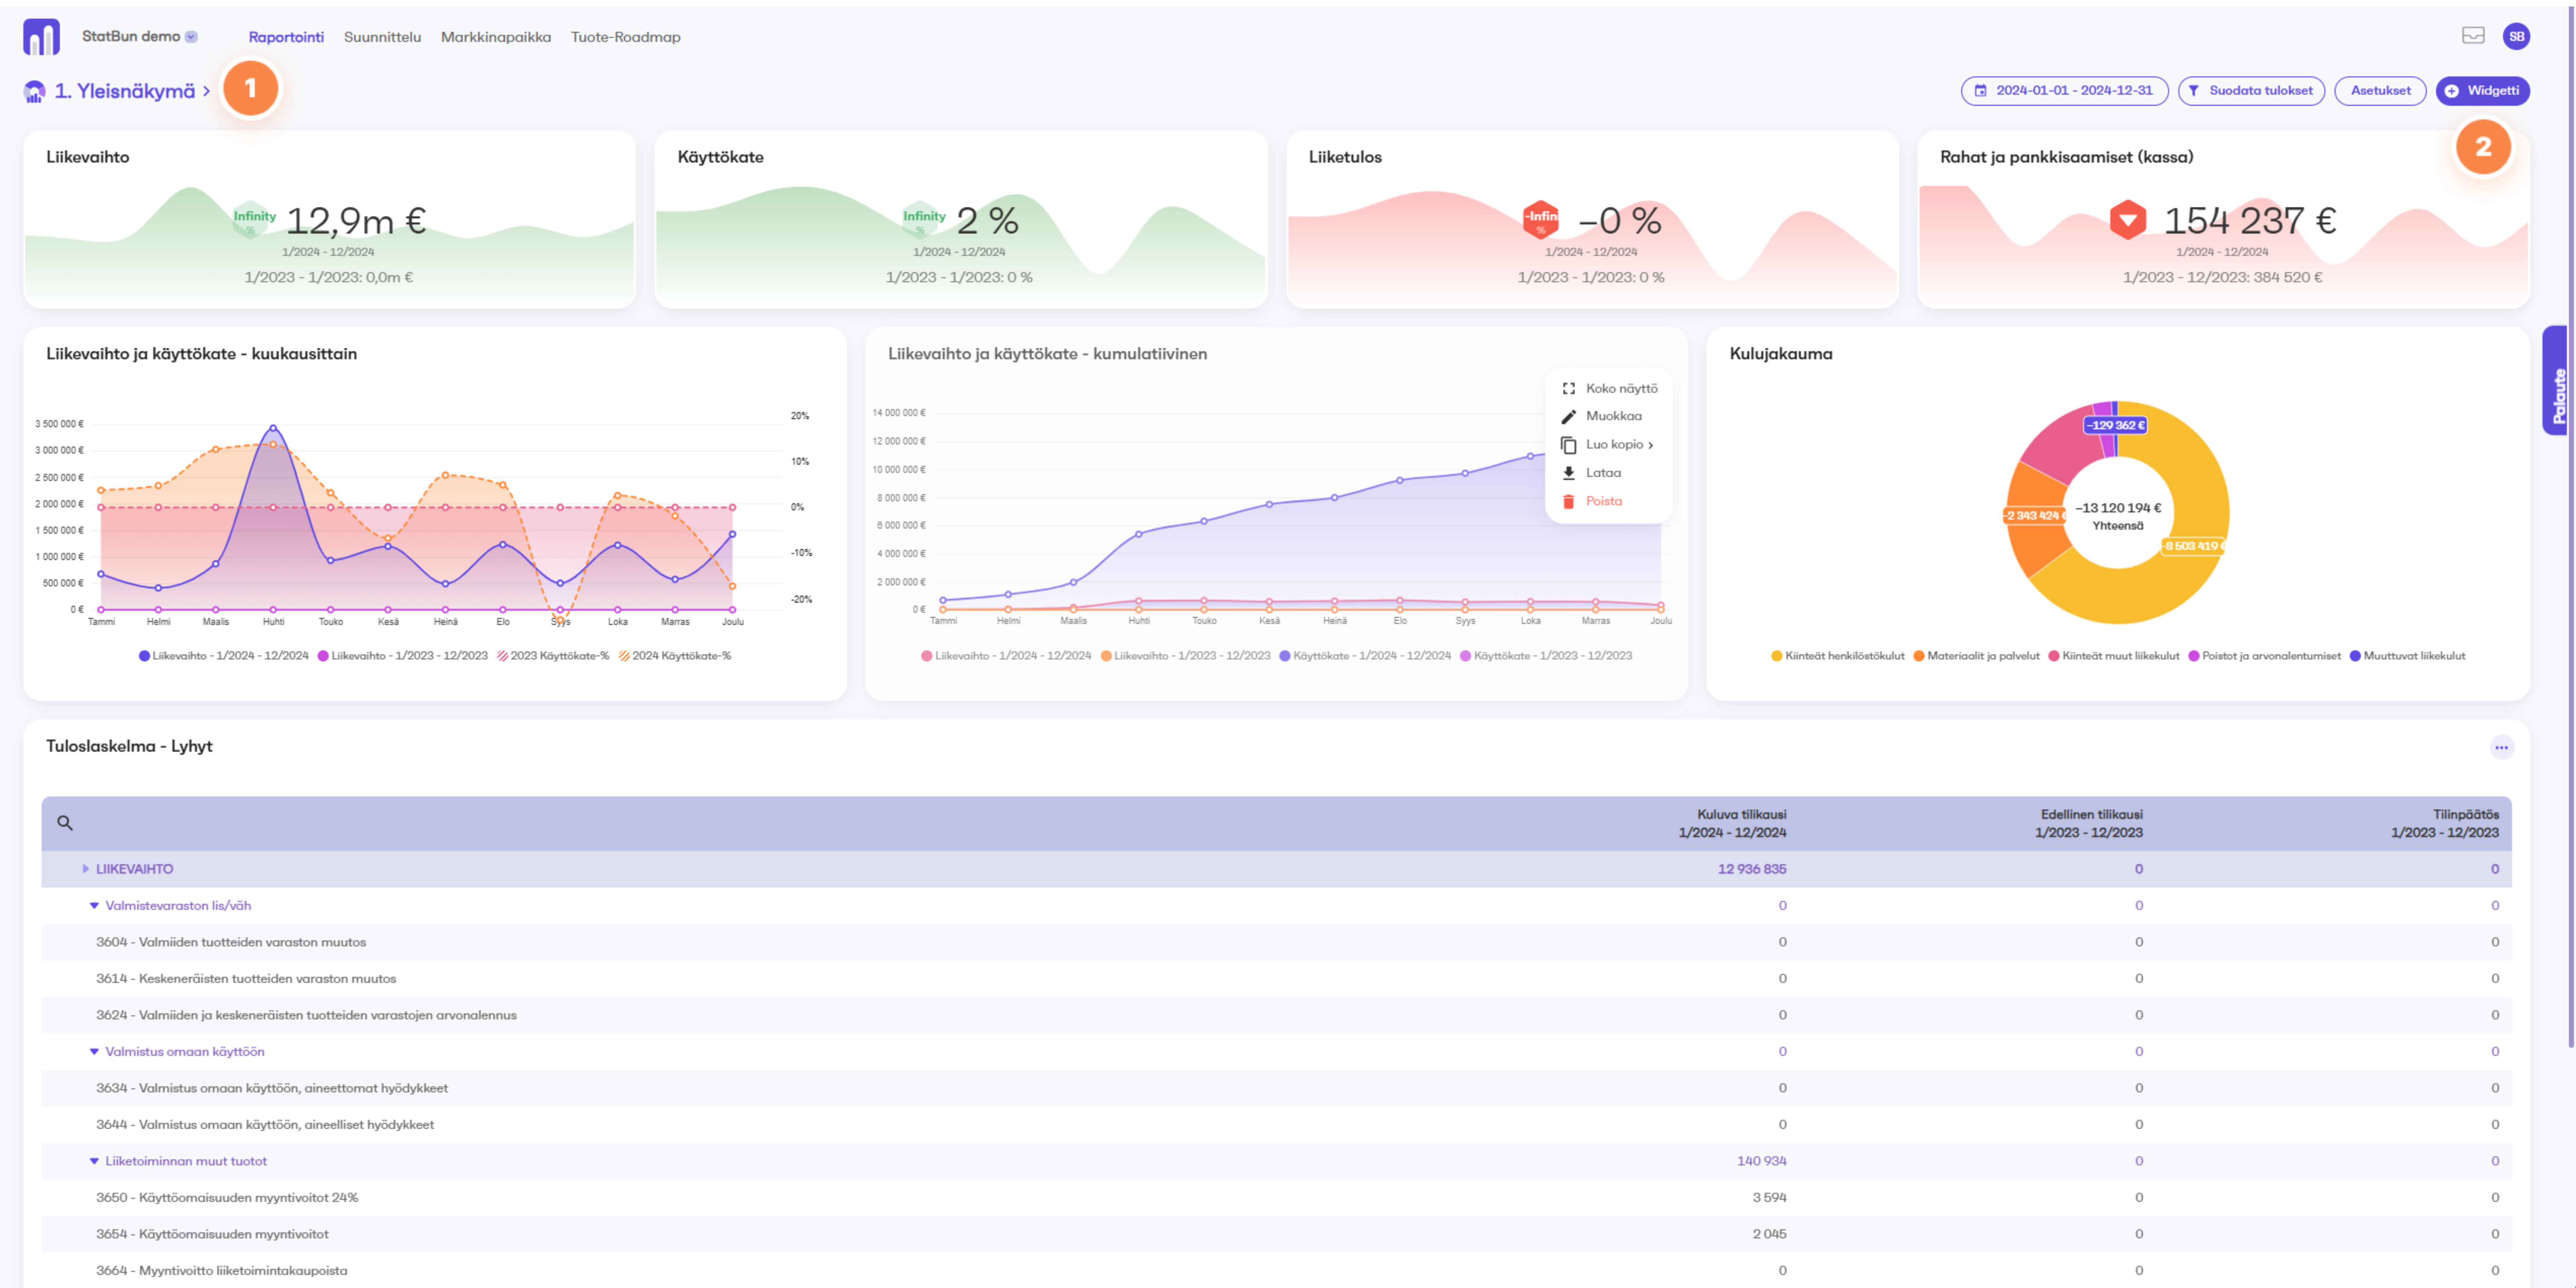
Task: Toggle Kiinteät muut liikekulut legend entry
Action: [x=2113, y=656]
